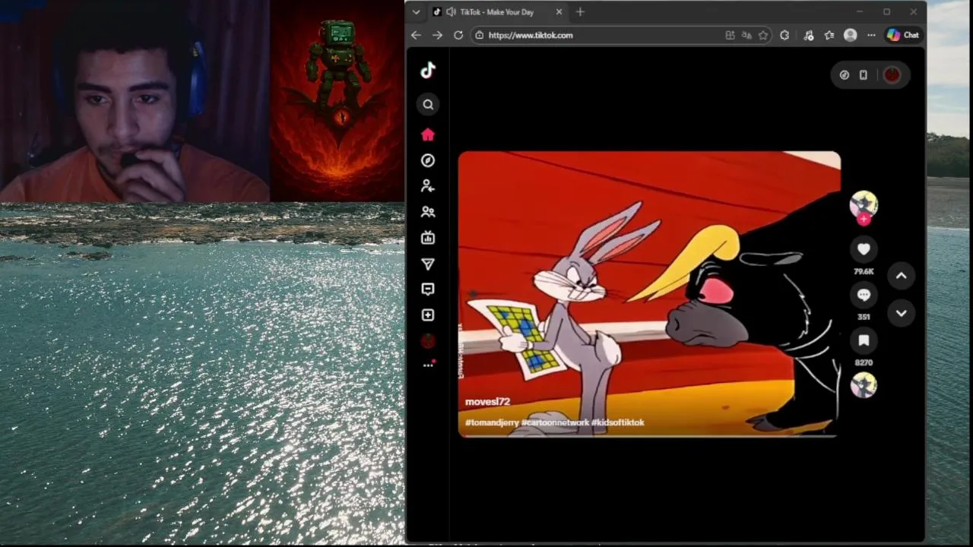
Task: Click the Bugs Bunny video to pause
Action: tap(649, 294)
